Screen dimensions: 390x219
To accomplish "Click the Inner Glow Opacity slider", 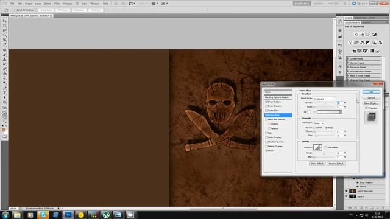I will [324, 103].
